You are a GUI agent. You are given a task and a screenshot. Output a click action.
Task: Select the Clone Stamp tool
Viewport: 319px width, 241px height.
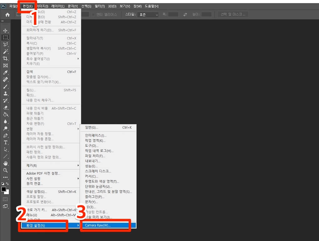point(5,93)
